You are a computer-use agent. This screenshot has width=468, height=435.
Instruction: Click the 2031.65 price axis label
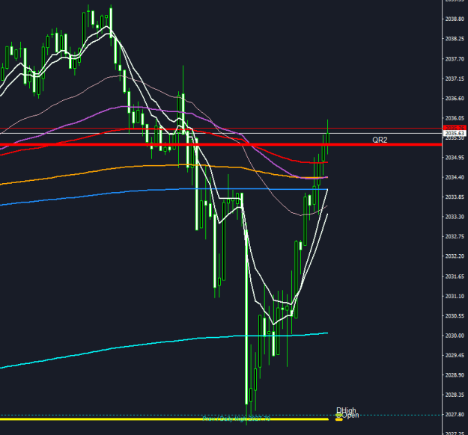(x=455, y=277)
